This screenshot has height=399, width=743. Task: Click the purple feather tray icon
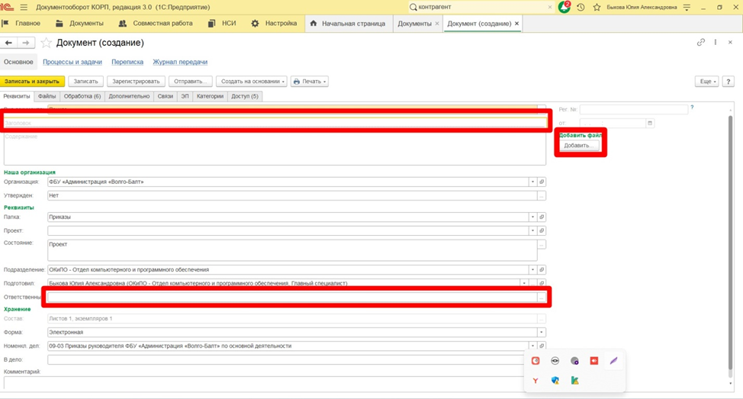pos(613,361)
